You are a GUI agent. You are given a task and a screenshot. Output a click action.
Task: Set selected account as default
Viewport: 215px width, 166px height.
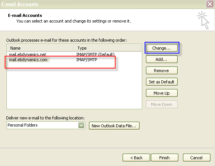point(162,82)
